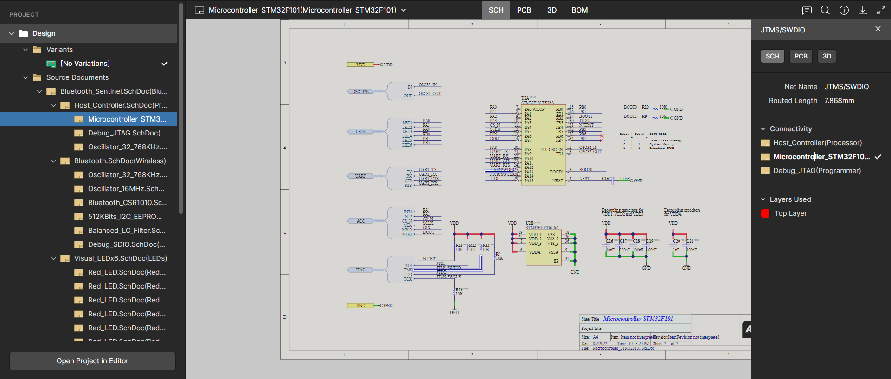This screenshot has width=891, height=379.
Task: Collapse Bluetooth.SchDoc(Wireless) tree chevron
Action: click(x=53, y=161)
